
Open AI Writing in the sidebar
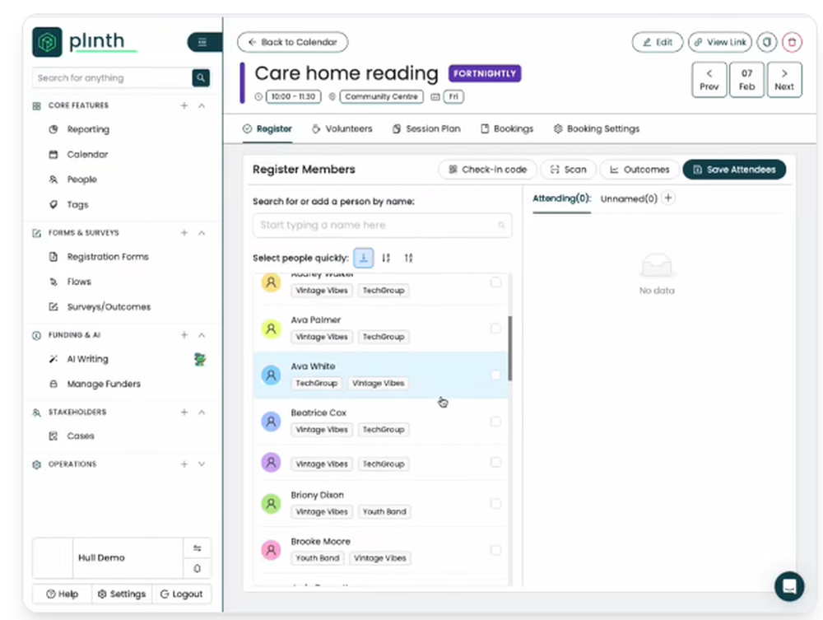[x=87, y=359]
